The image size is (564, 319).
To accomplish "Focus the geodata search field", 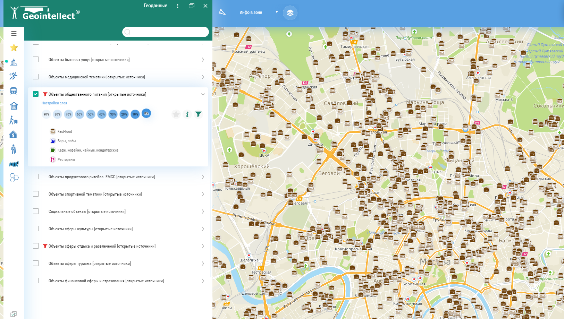I will click(166, 32).
